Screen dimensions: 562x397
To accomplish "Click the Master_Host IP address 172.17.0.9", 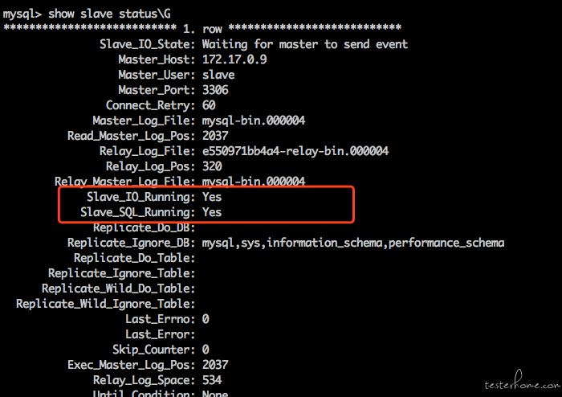I will (x=234, y=59).
